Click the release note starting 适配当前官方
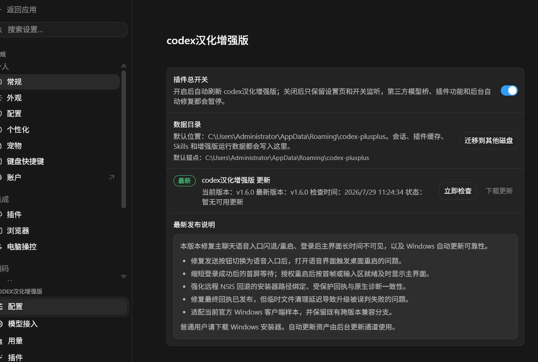 click(x=292, y=312)
